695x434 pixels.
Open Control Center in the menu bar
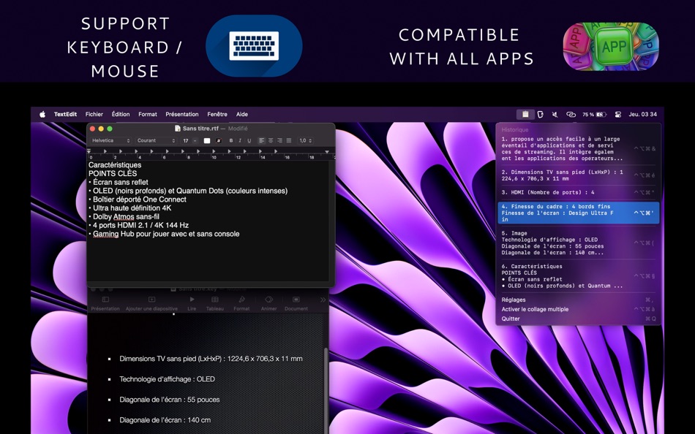coord(618,114)
